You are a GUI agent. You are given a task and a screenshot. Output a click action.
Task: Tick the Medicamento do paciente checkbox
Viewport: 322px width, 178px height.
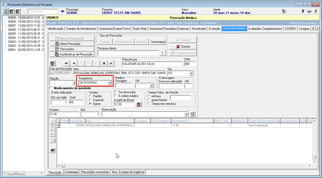pos(51,88)
